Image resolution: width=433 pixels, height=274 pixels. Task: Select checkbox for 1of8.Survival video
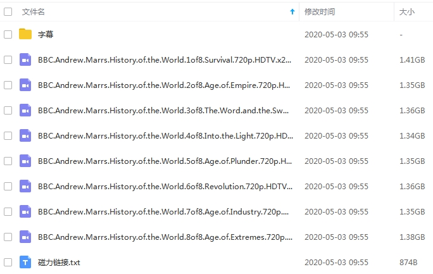(8, 60)
